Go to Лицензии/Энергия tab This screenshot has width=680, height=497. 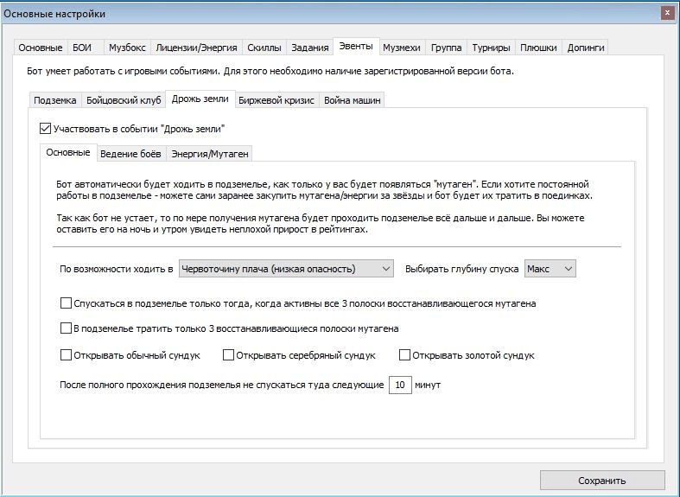pos(196,48)
